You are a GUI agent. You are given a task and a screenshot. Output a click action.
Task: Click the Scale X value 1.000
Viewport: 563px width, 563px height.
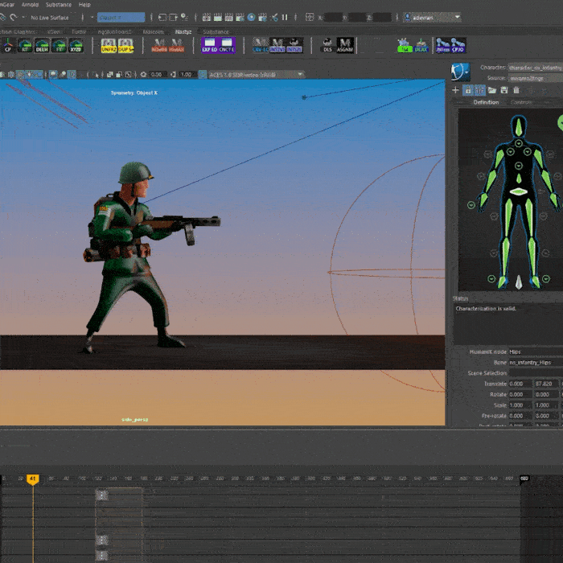click(x=520, y=405)
